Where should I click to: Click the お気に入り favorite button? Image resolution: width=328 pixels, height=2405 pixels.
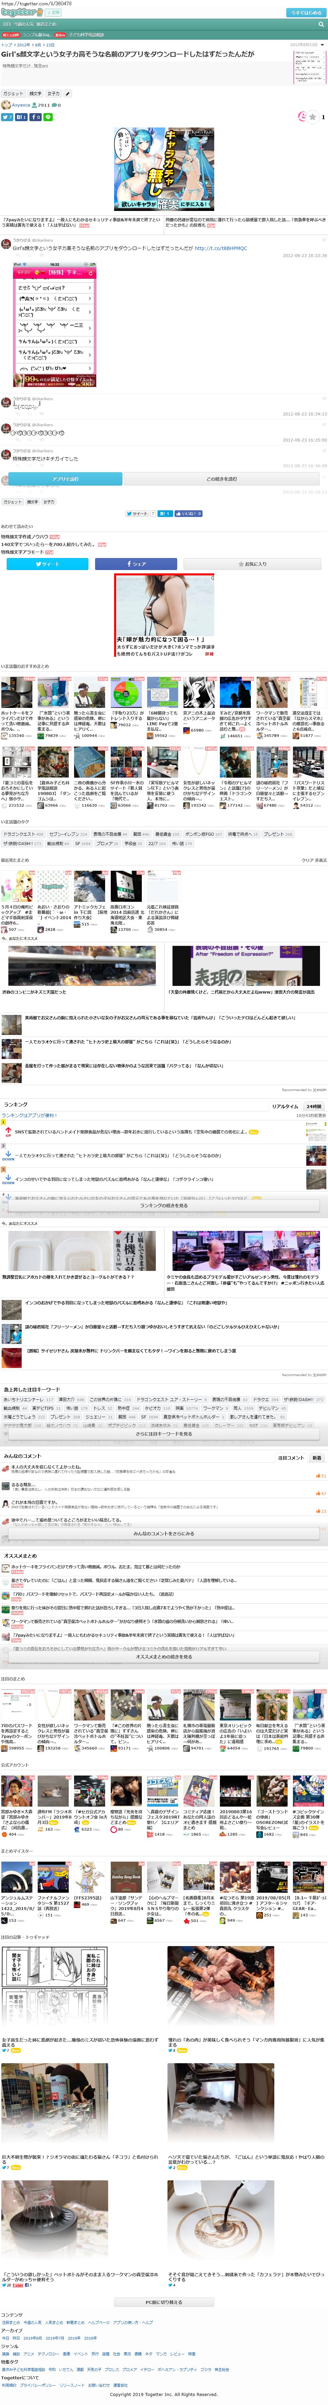point(252,564)
